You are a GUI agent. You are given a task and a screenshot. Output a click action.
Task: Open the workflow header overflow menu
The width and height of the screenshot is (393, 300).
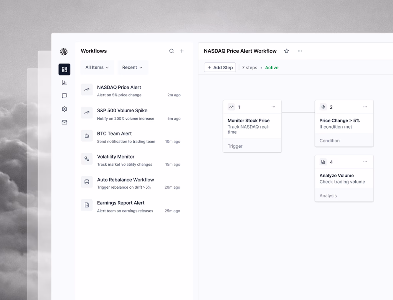(x=300, y=51)
